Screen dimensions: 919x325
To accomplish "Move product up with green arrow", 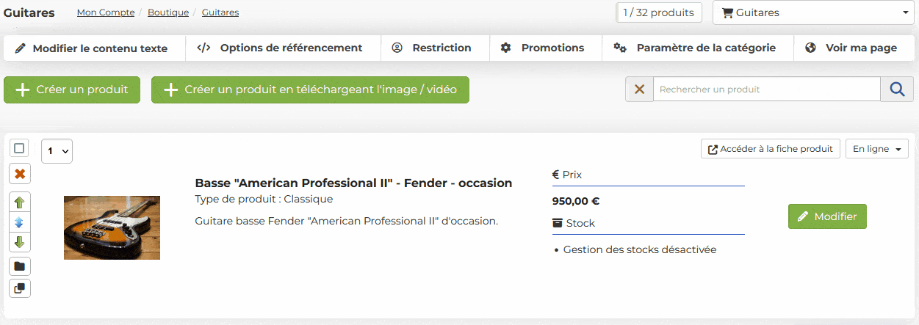I will pyautogui.click(x=20, y=202).
